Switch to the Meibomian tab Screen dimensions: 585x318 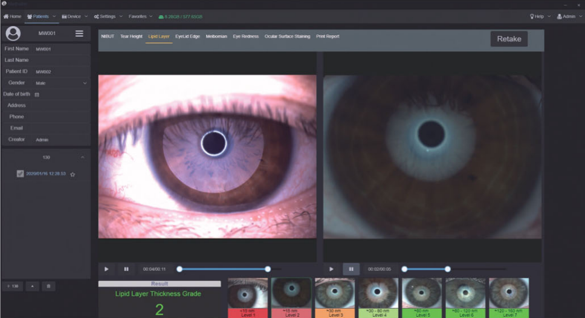point(216,36)
